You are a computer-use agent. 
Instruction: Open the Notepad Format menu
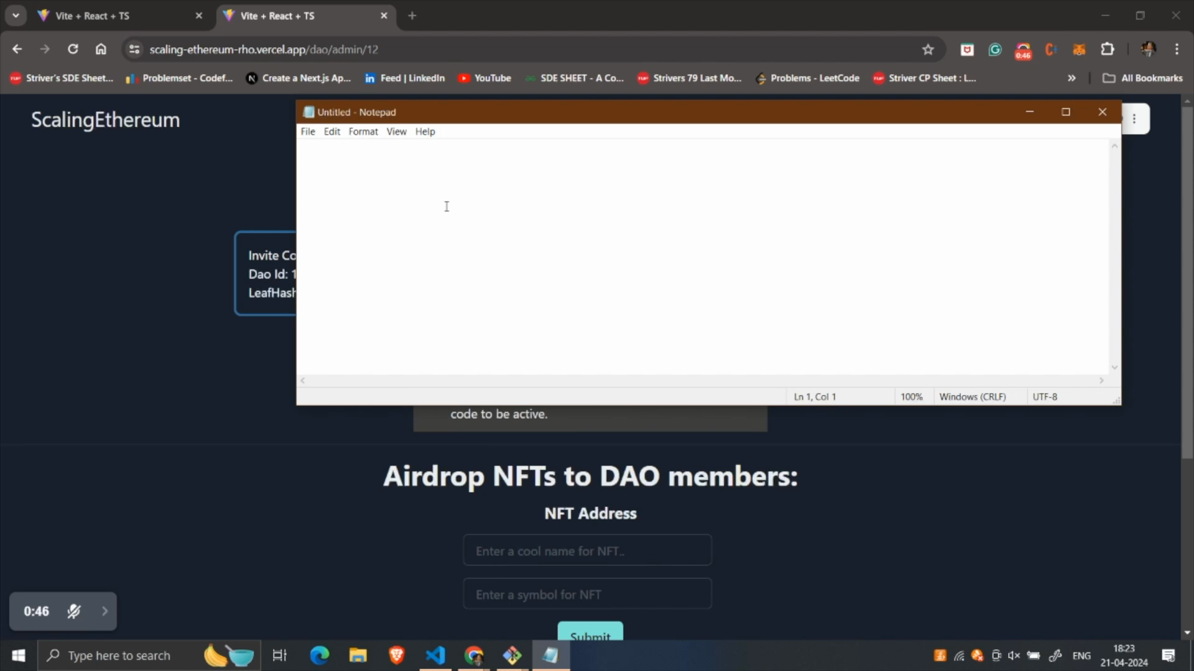(x=363, y=132)
